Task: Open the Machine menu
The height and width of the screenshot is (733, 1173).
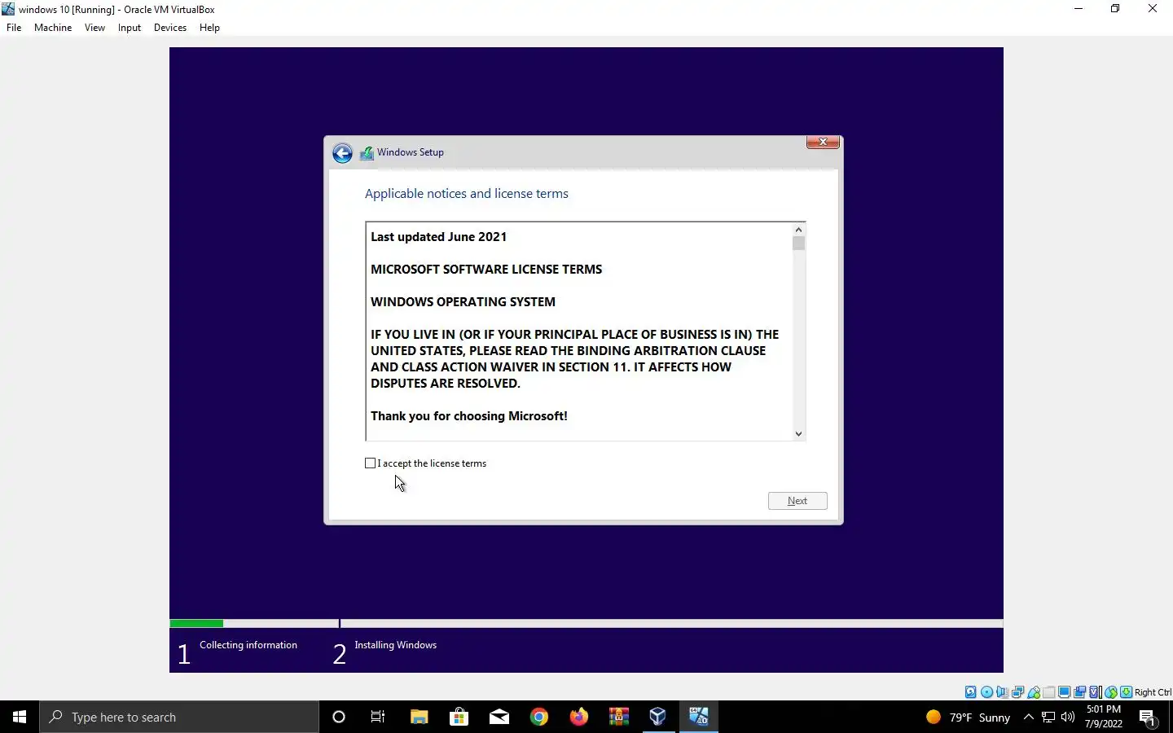Action: click(53, 28)
